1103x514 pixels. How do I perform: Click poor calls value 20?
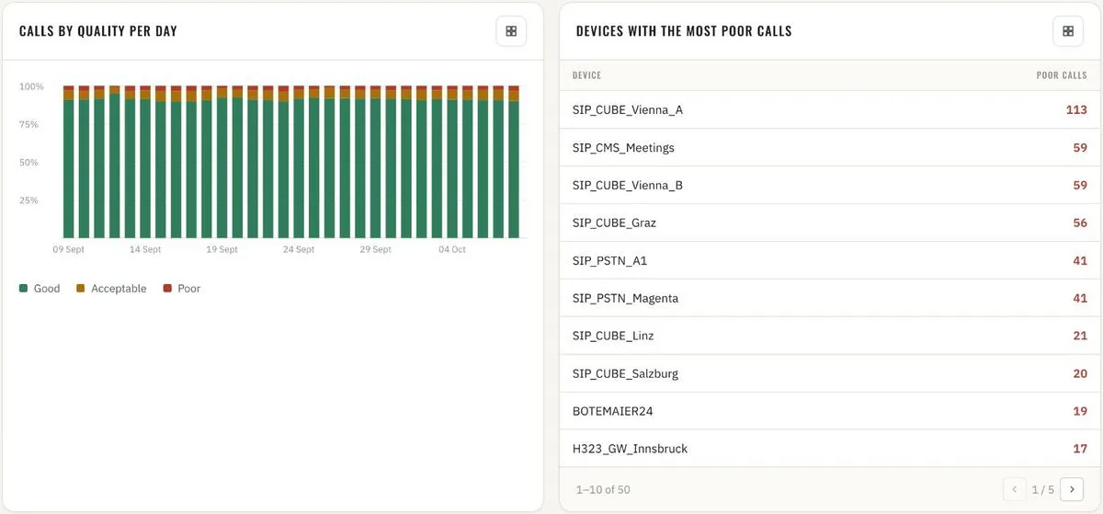[x=1080, y=373]
